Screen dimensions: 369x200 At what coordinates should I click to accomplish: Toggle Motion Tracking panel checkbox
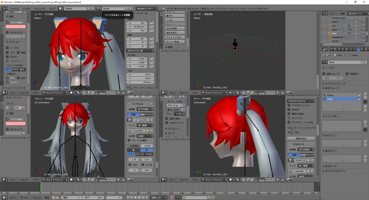click(x=292, y=128)
